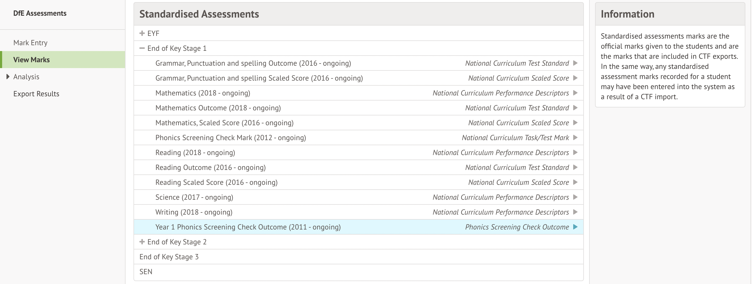Select the SEN row
Screen dimensions: 752x284
146,272
